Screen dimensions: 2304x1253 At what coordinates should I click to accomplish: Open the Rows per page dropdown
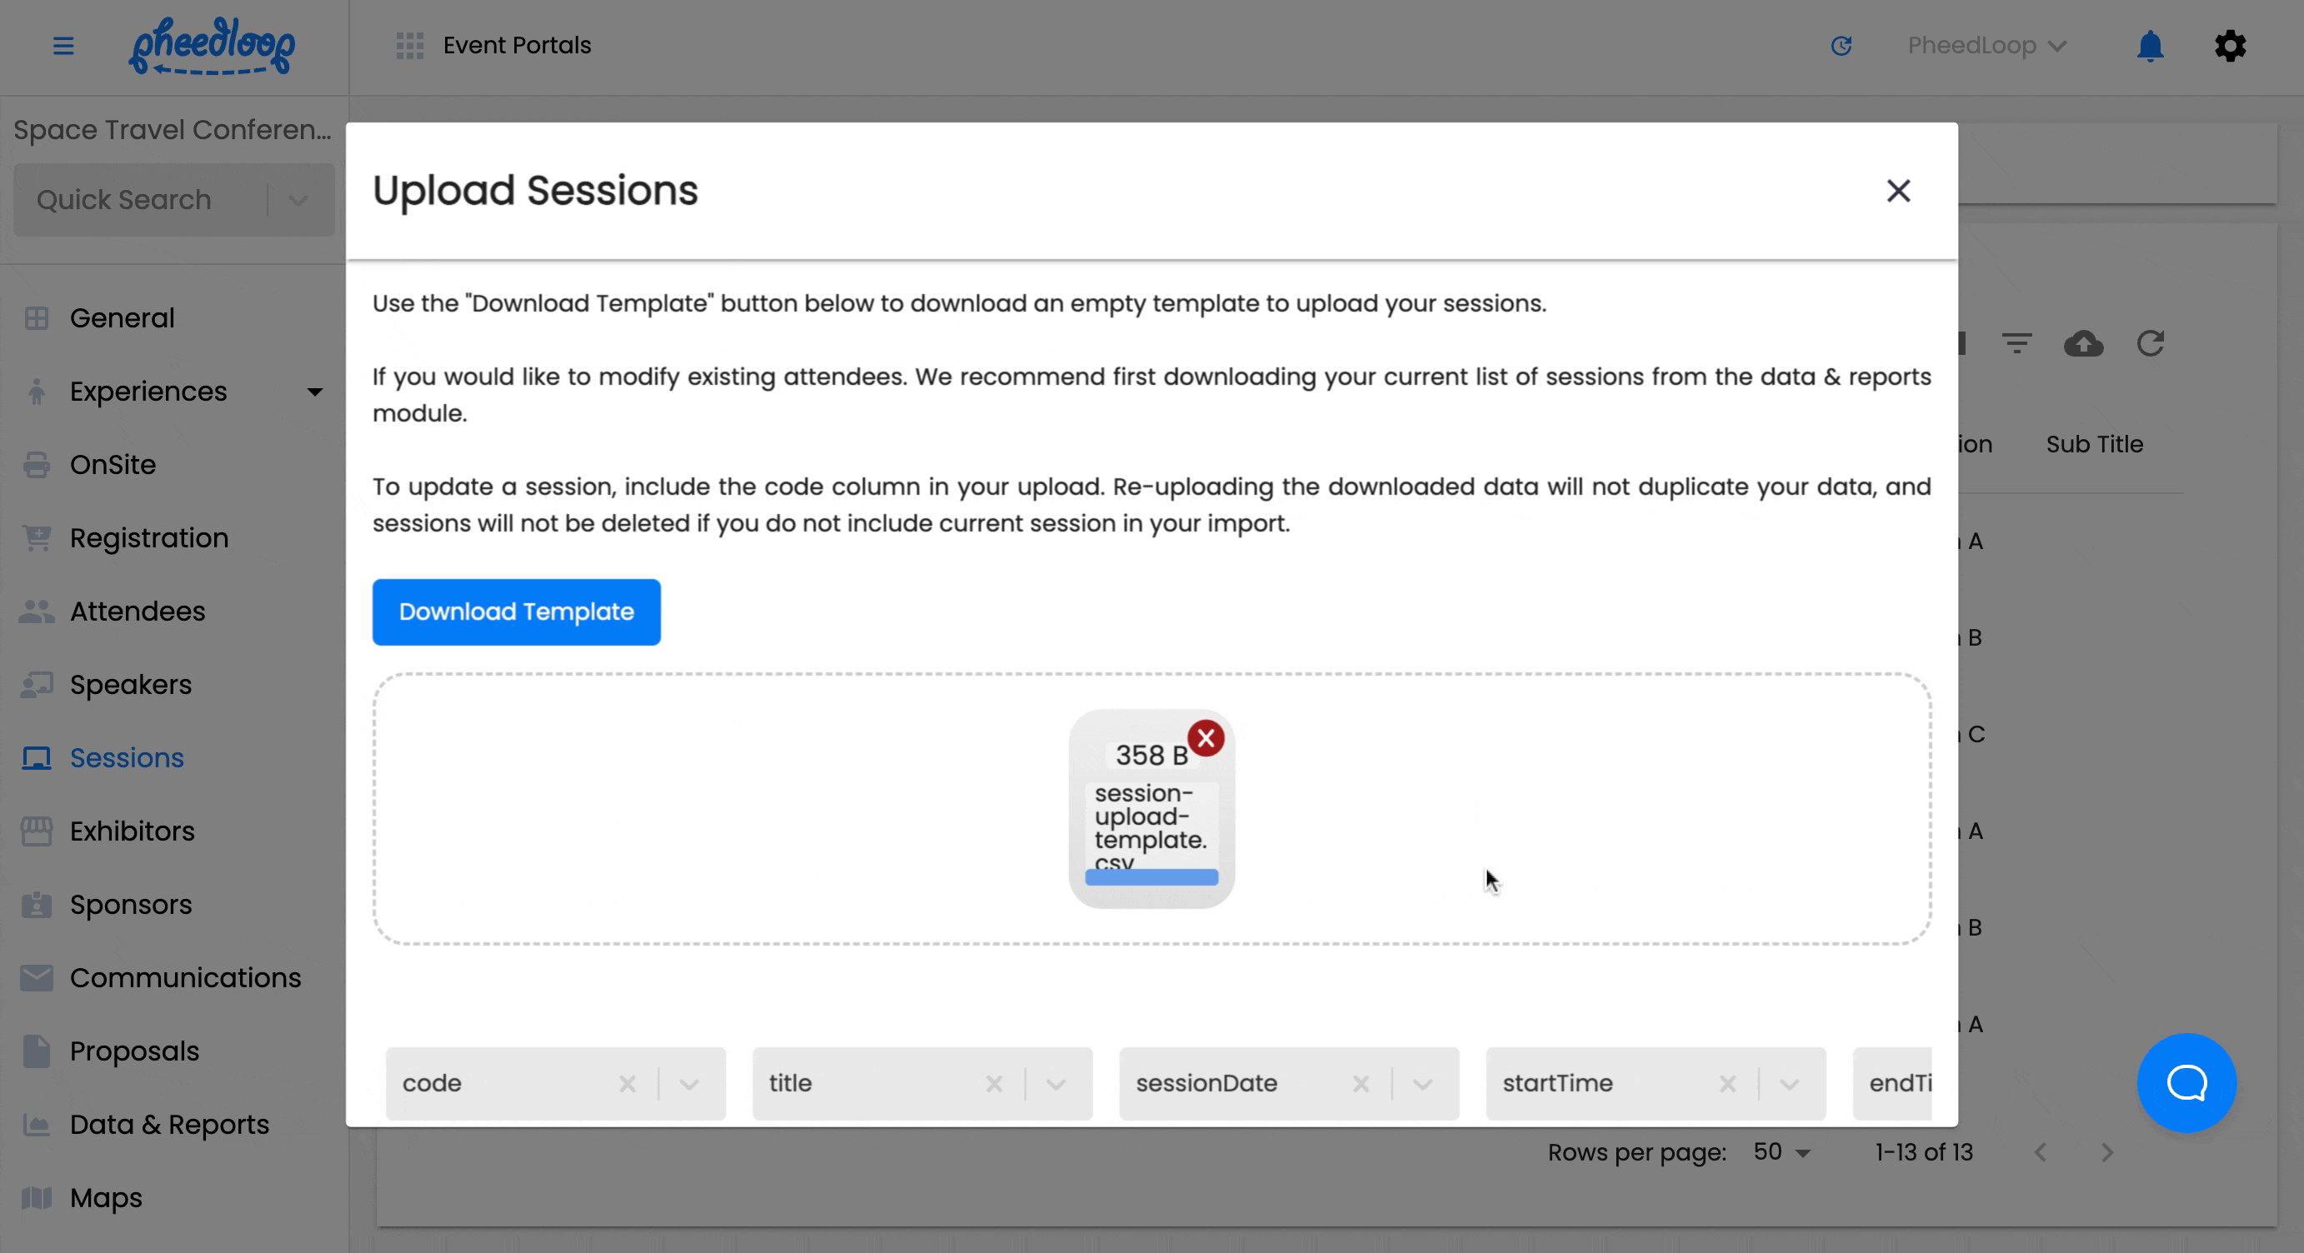(1781, 1153)
